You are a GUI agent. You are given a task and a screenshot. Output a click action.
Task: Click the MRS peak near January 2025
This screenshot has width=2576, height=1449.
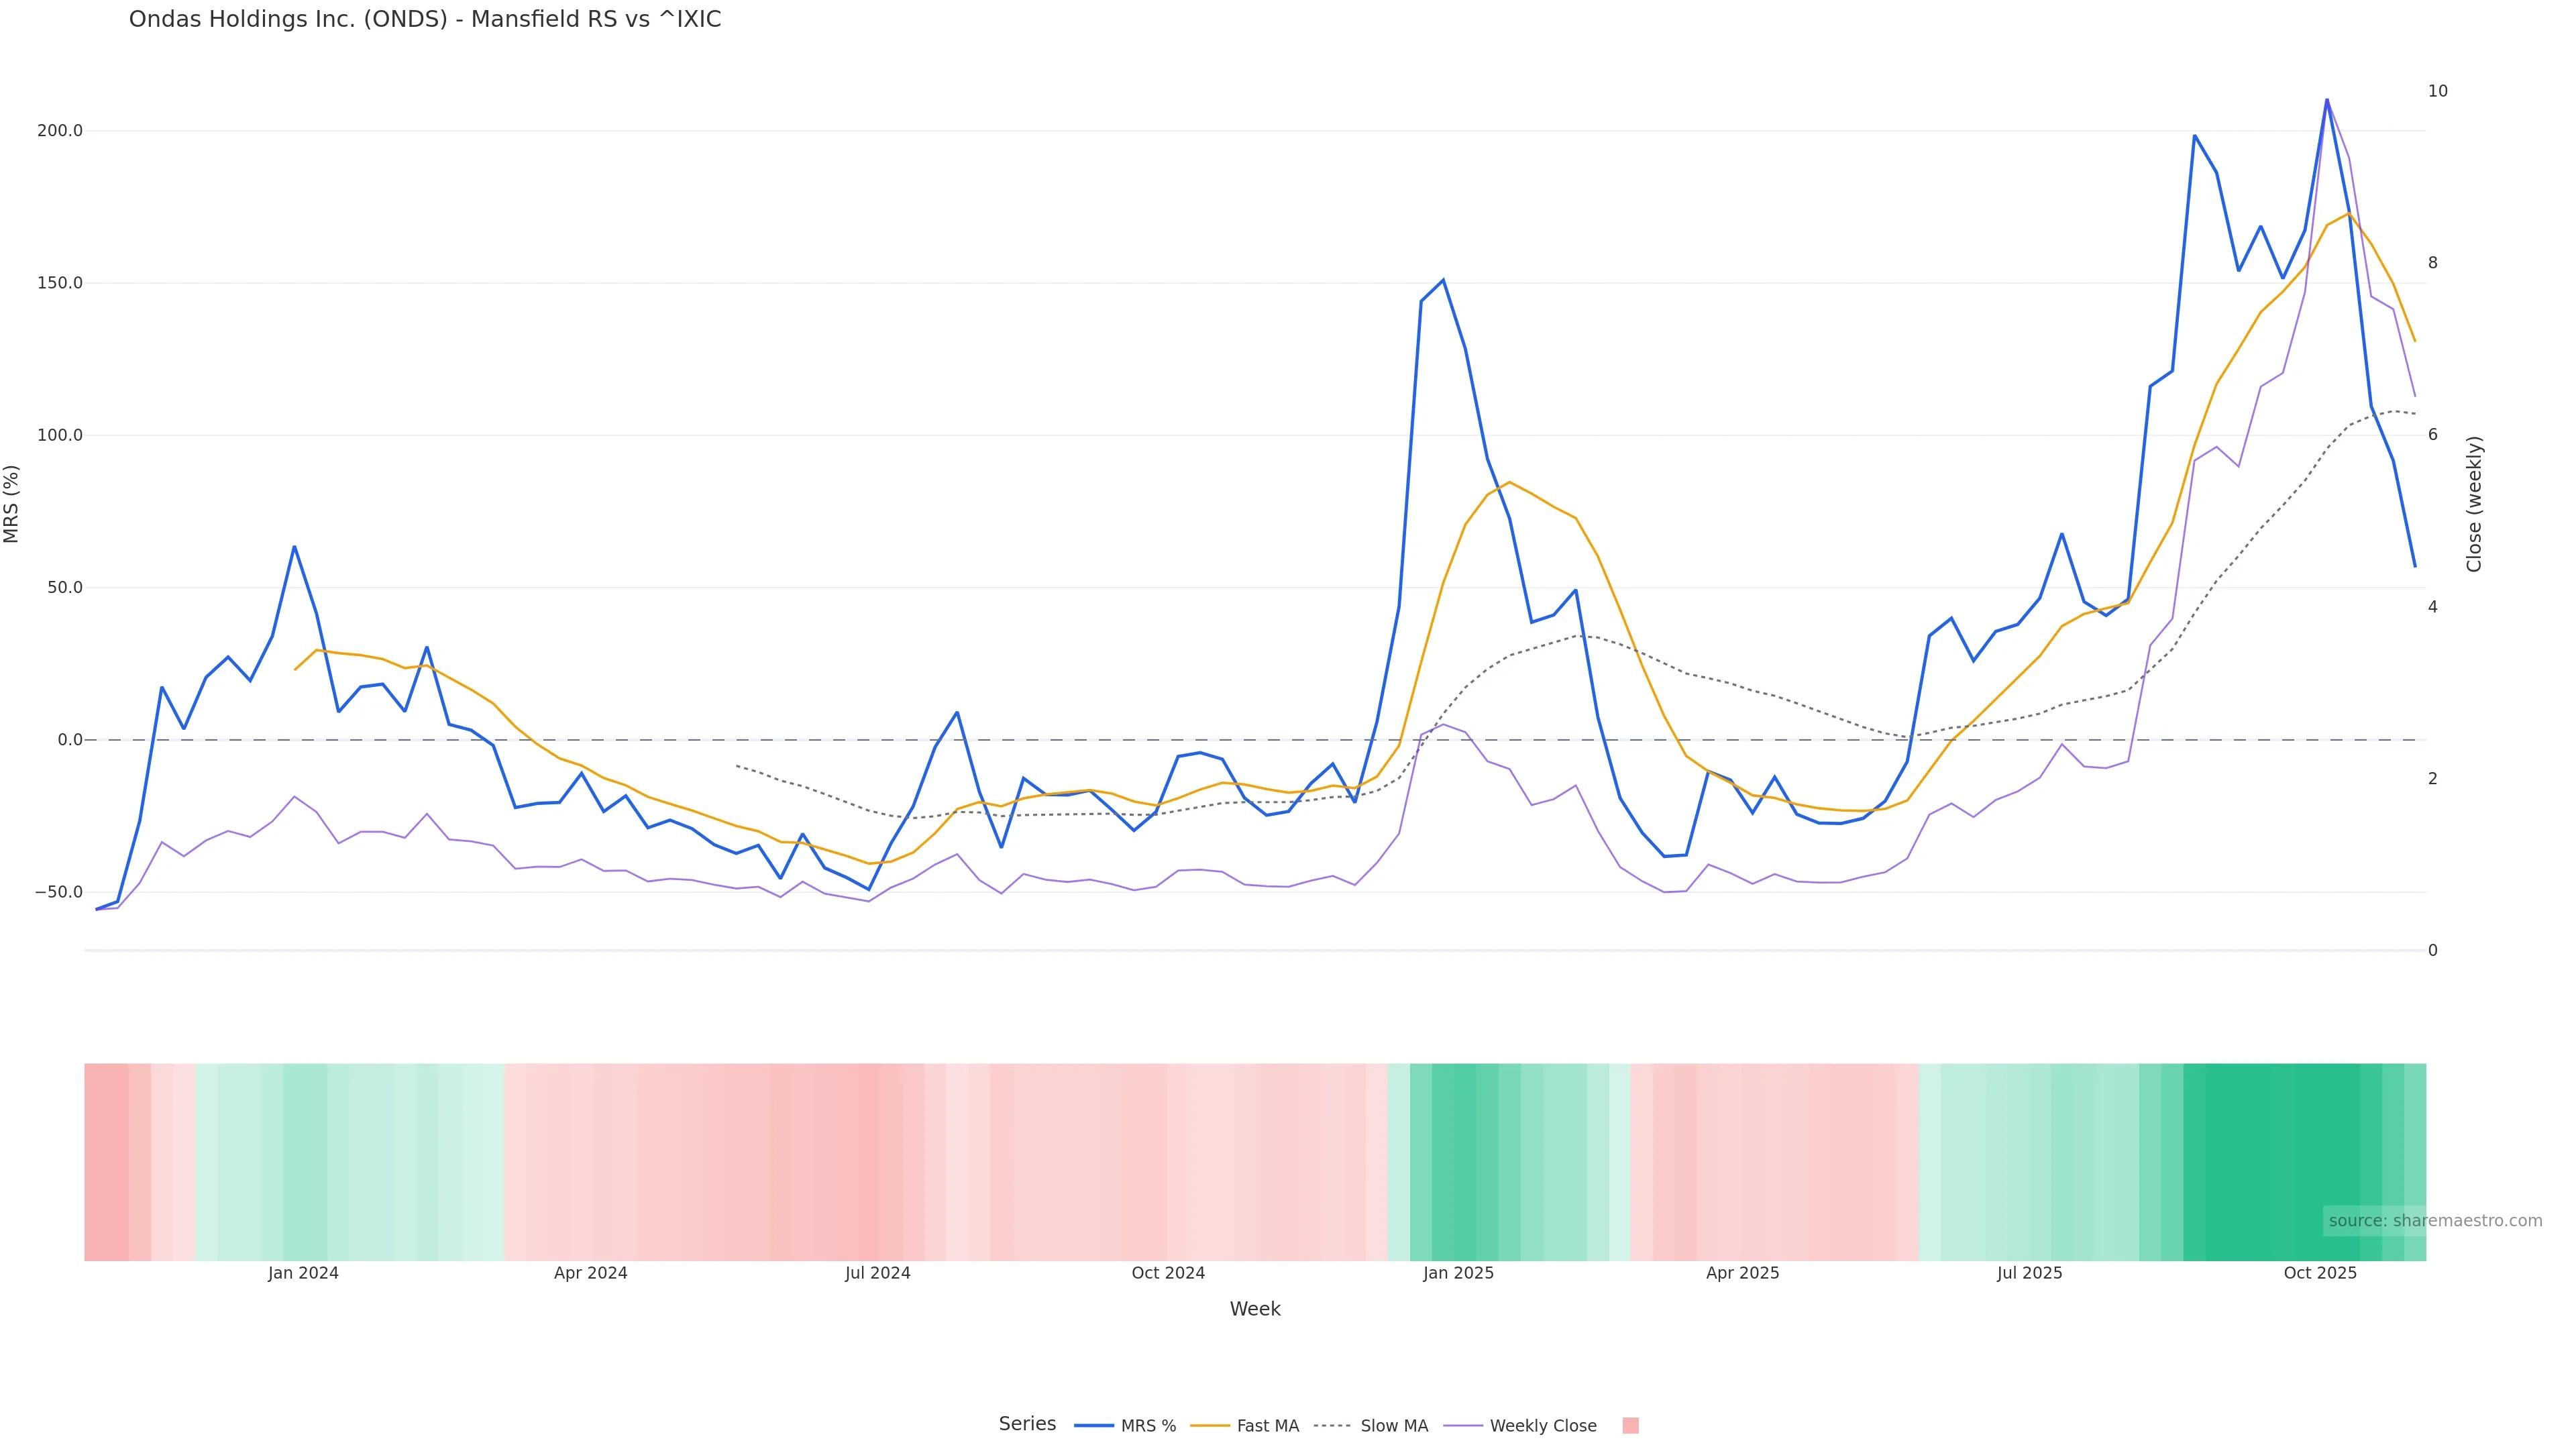(1443, 280)
